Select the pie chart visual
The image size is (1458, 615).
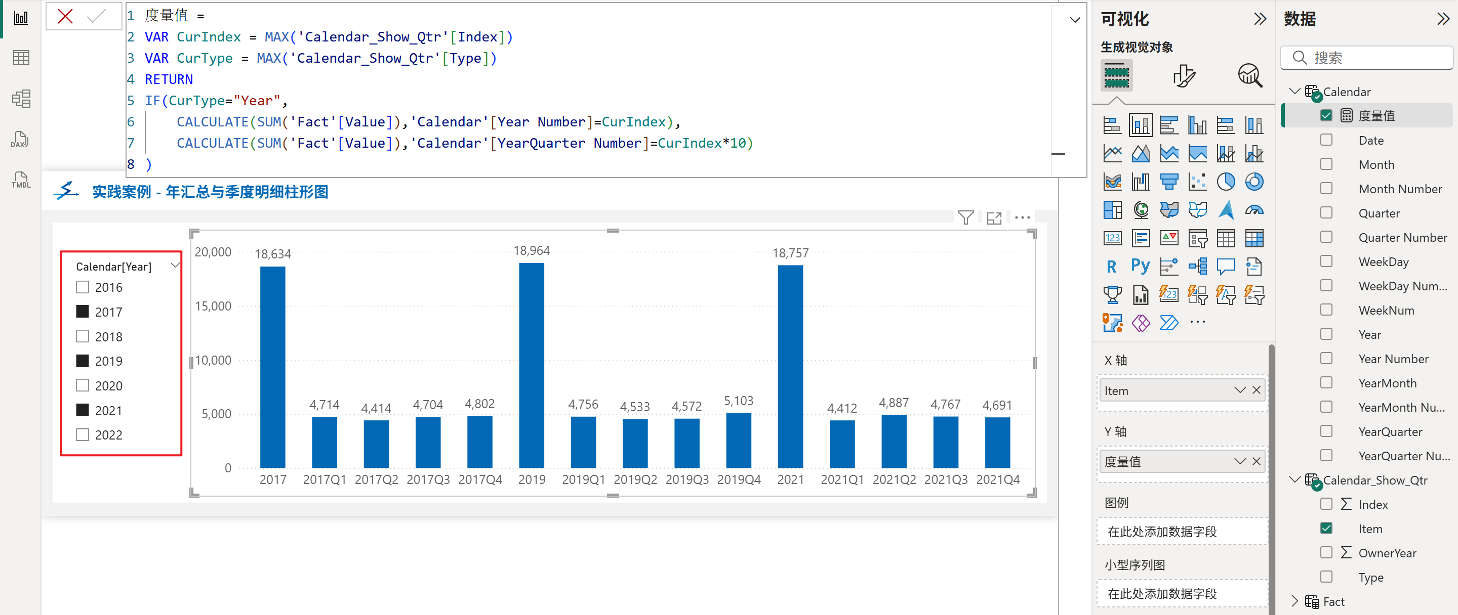click(1225, 182)
